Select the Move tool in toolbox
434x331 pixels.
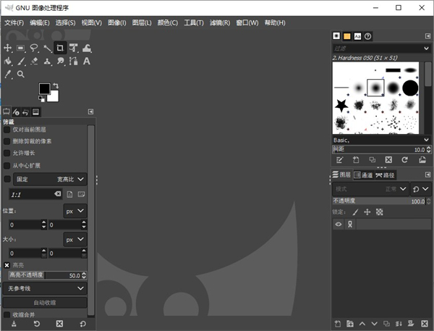pos(8,49)
